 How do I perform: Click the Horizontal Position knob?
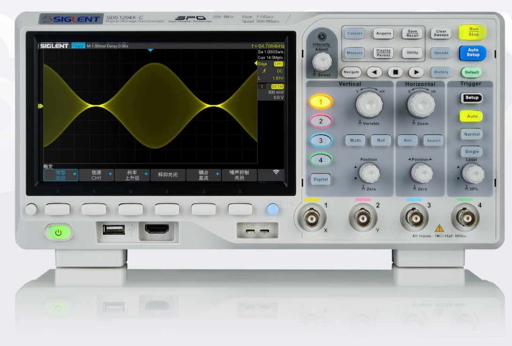[x=421, y=173]
